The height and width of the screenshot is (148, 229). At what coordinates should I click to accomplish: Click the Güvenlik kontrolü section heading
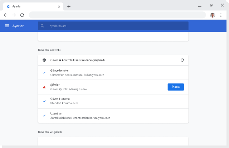tap(49, 50)
